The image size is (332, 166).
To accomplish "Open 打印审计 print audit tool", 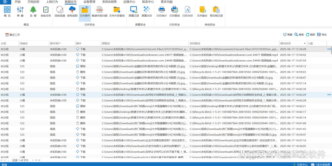I will (161, 11).
